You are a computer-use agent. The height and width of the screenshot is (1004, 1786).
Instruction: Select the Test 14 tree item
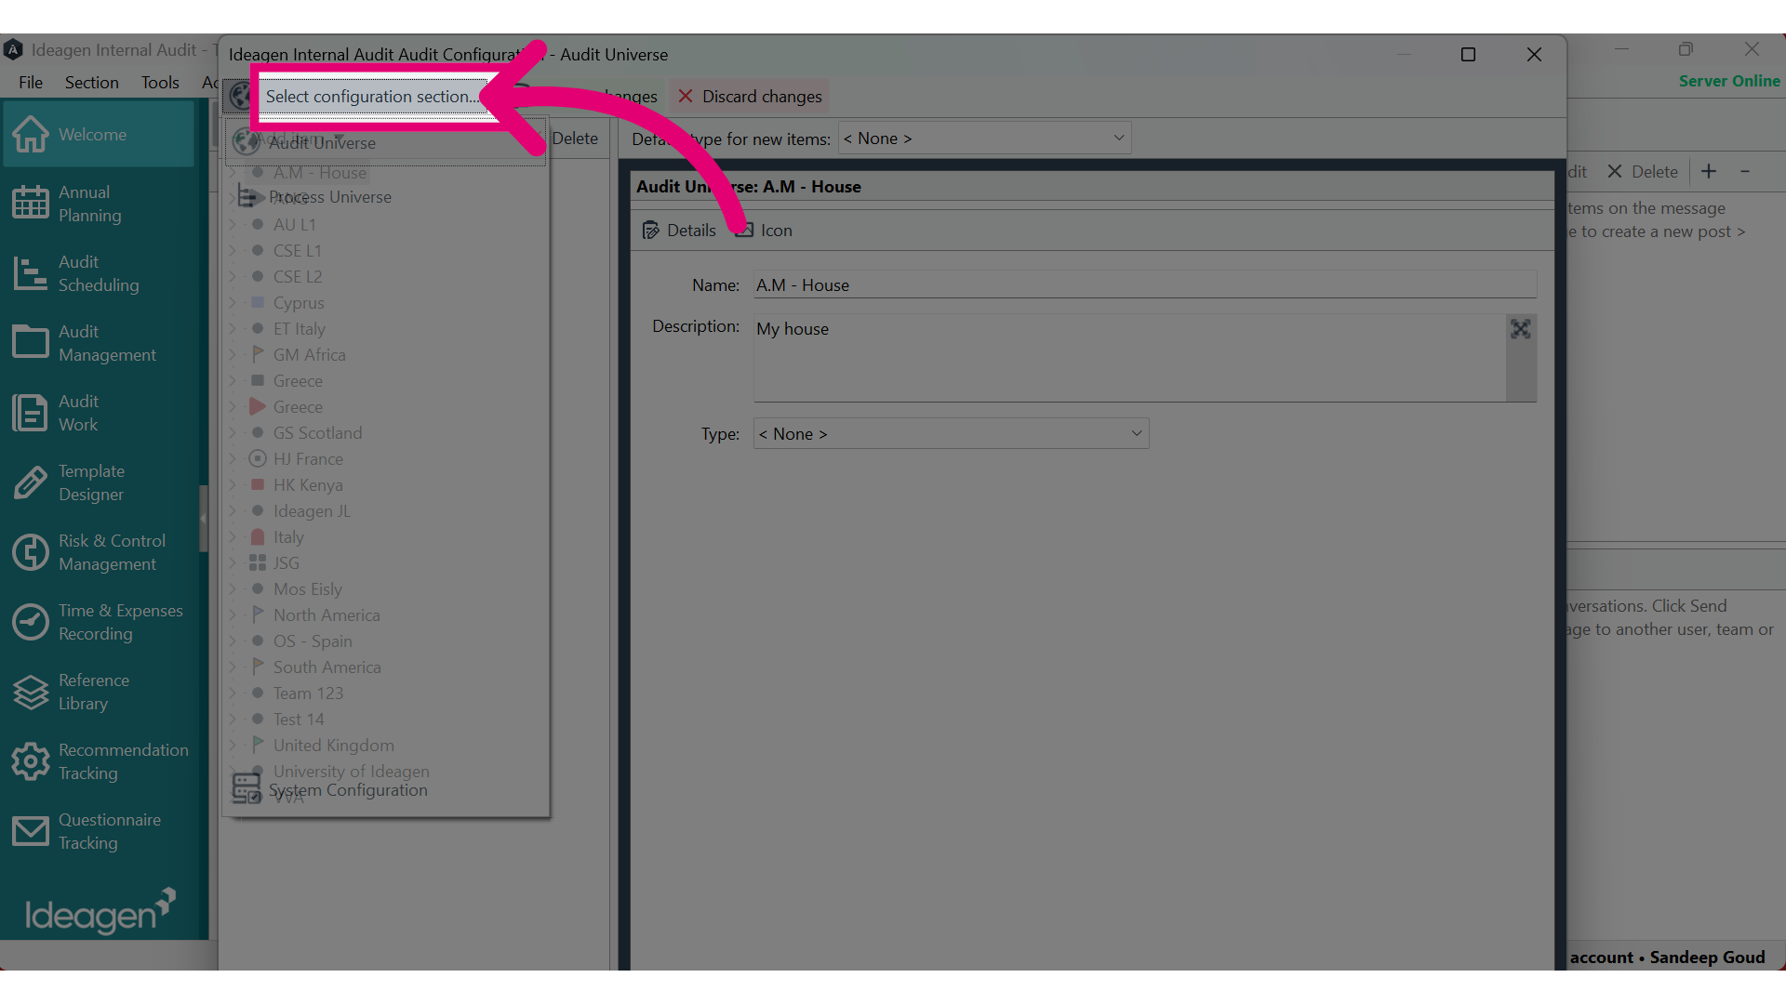(299, 720)
